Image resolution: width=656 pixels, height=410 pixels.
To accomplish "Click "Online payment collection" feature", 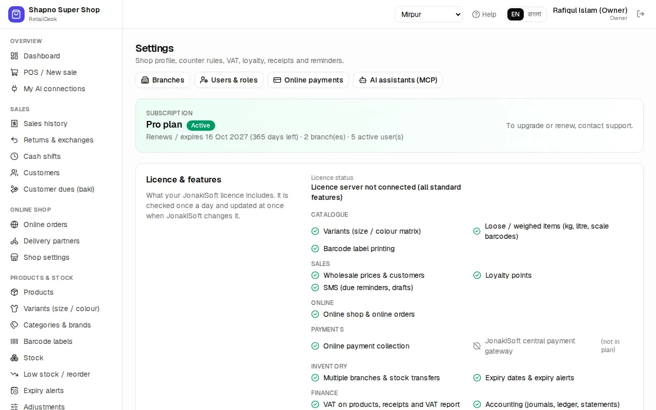I will pos(366,346).
